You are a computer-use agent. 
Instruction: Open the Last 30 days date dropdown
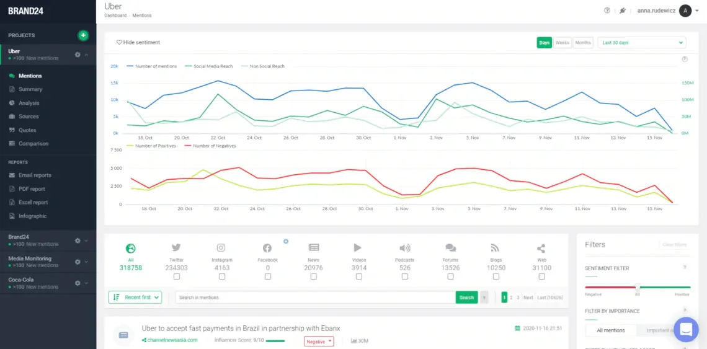pos(642,43)
